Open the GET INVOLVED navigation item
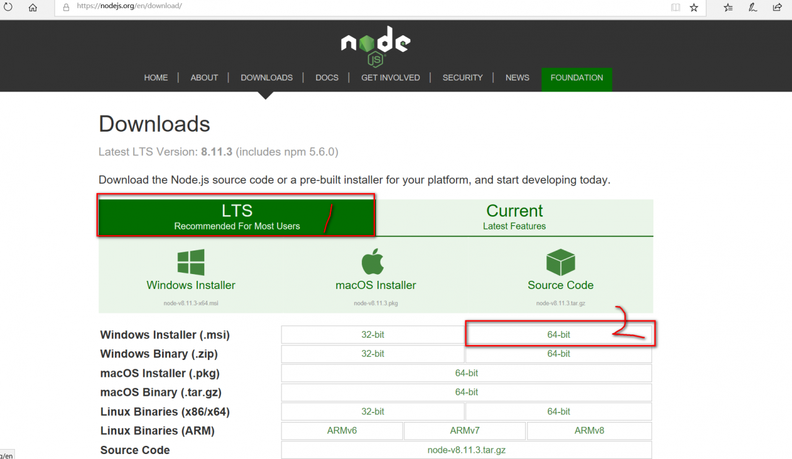The image size is (792, 459). pyautogui.click(x=390, y=78)
